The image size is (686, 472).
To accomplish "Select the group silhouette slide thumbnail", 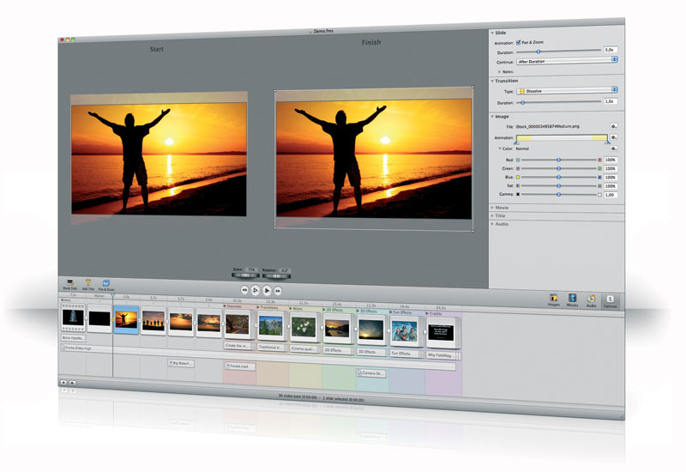I will click(x=153, y=321).
